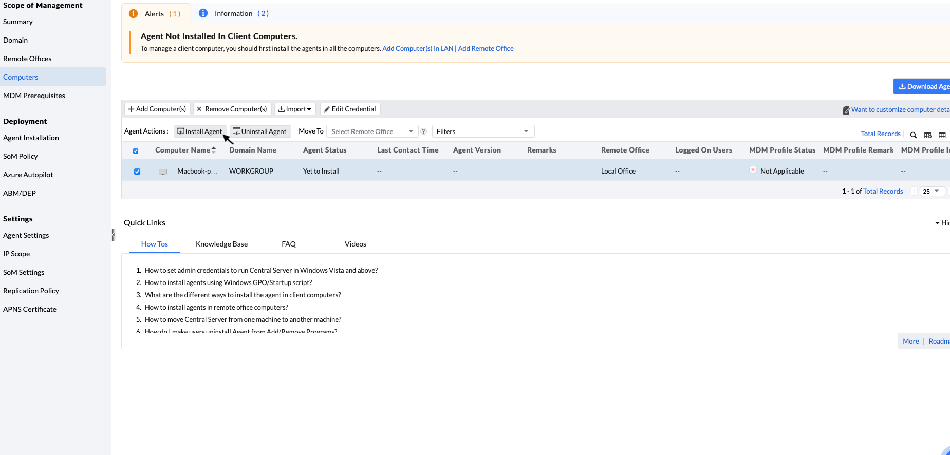950x455 pixels.
Task: Open Agent Settings in the sidebar
Action: click(x=26, y=235)
